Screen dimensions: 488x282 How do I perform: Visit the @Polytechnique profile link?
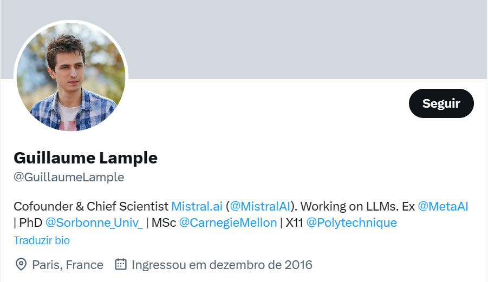click(352, 222)
